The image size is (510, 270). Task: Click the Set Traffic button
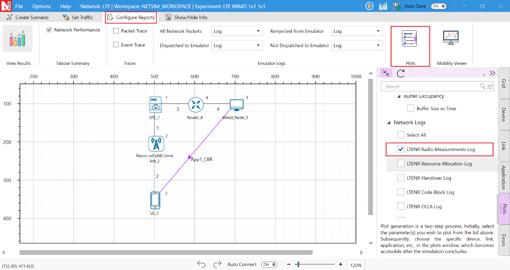click(x=78, y=17)
